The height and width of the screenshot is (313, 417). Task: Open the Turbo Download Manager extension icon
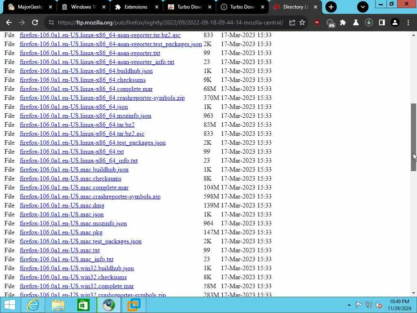[x=369, y=23]
